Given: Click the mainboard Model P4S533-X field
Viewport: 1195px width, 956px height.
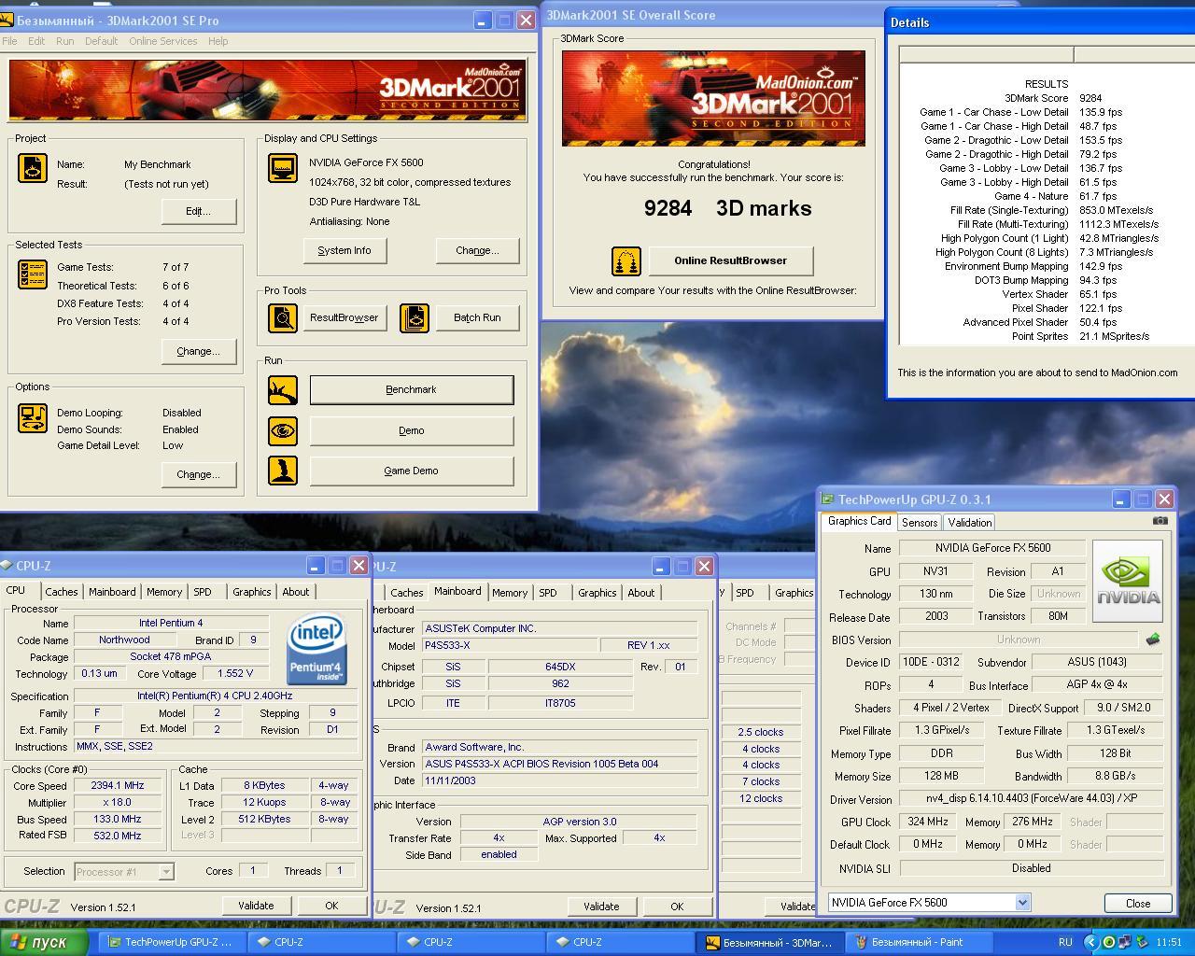Looking at the screenshot, I should (x=510, y=645).
